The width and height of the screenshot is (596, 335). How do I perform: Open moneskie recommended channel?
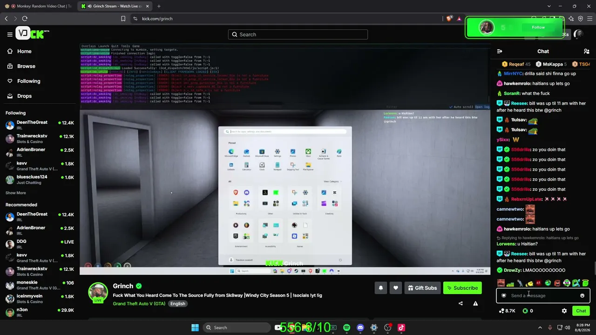point(40,285)
